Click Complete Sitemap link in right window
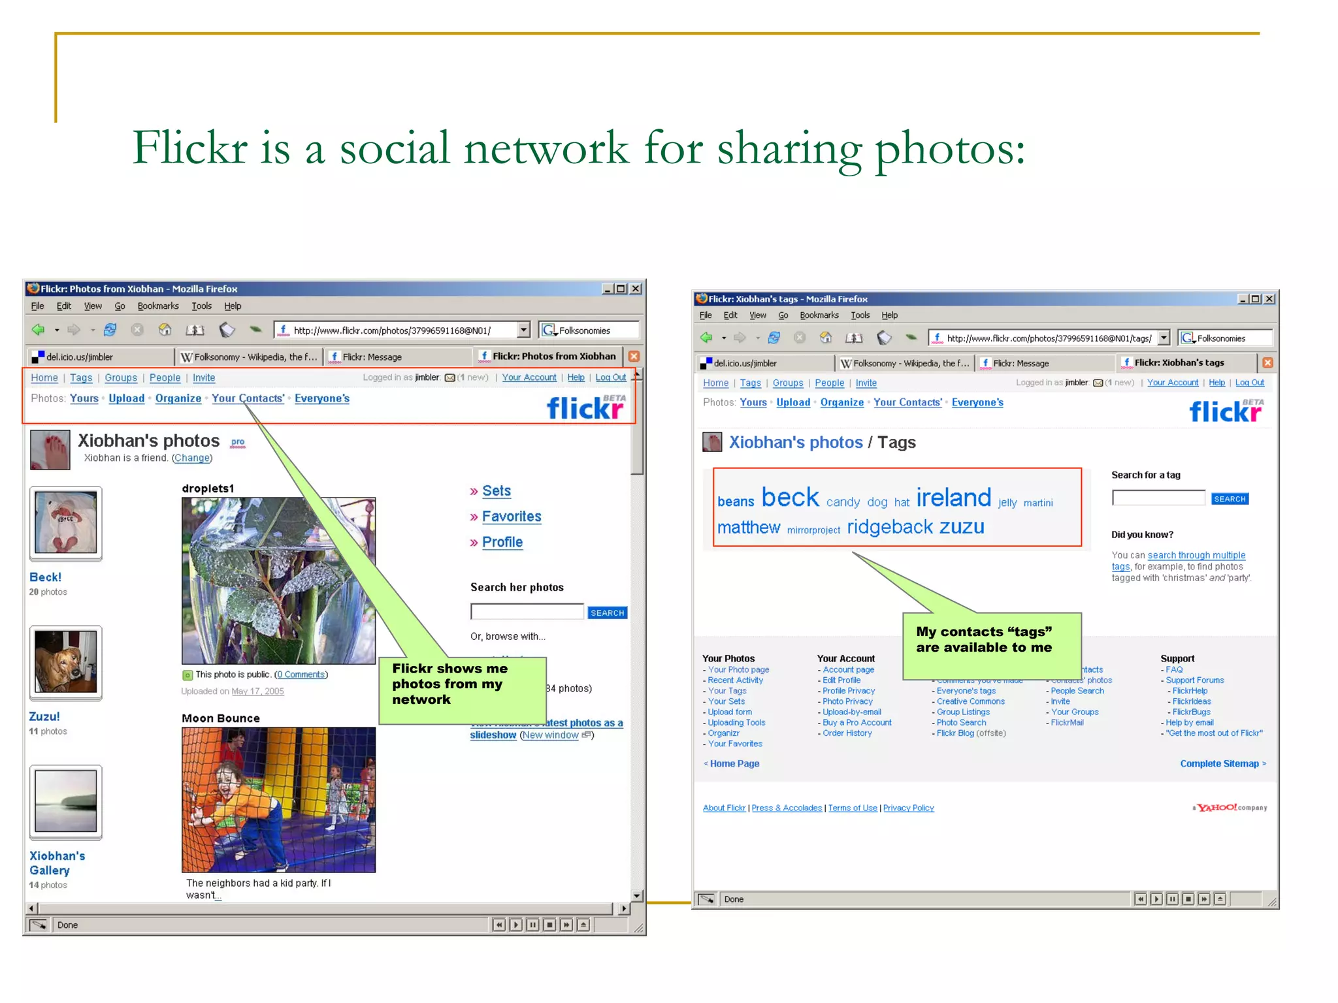The width and height of the screenshot is (1338, 1003). click(x=1222, y=763)
